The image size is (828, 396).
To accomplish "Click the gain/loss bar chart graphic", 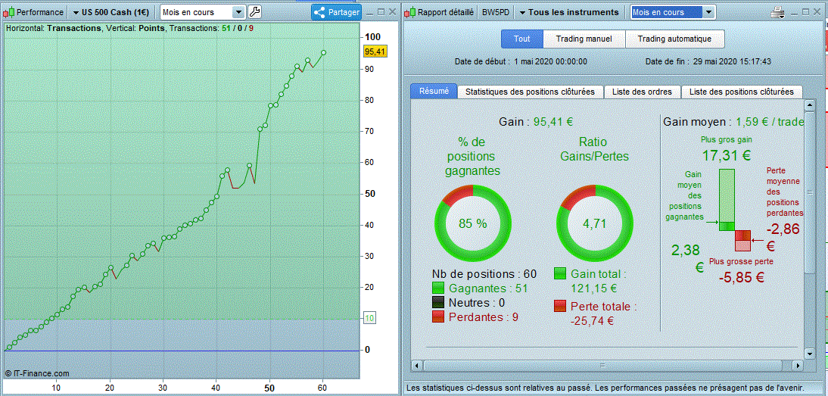I will click(735, 210).
